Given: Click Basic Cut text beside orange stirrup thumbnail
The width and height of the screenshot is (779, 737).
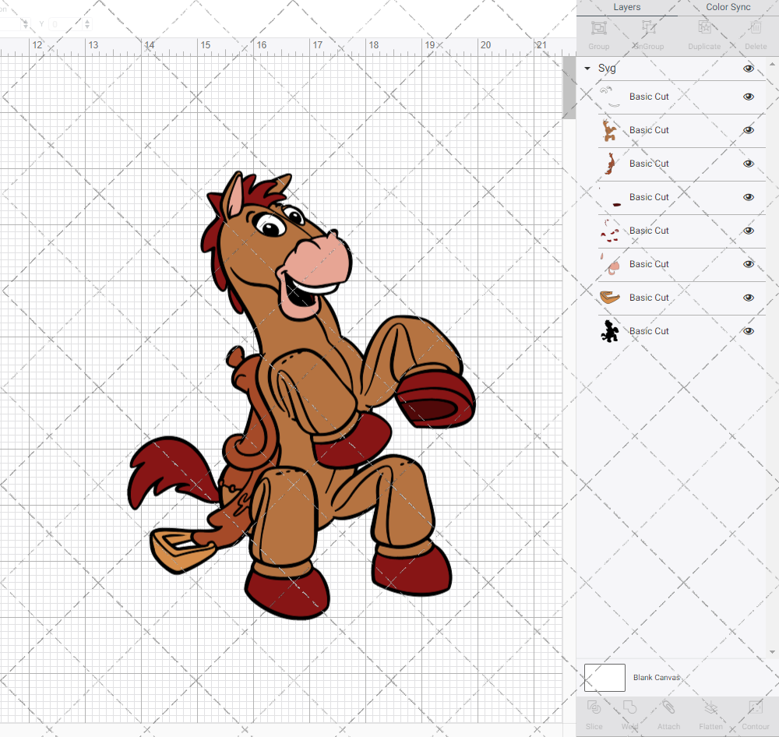Looking at the screenshot, I should pos(649,298).
